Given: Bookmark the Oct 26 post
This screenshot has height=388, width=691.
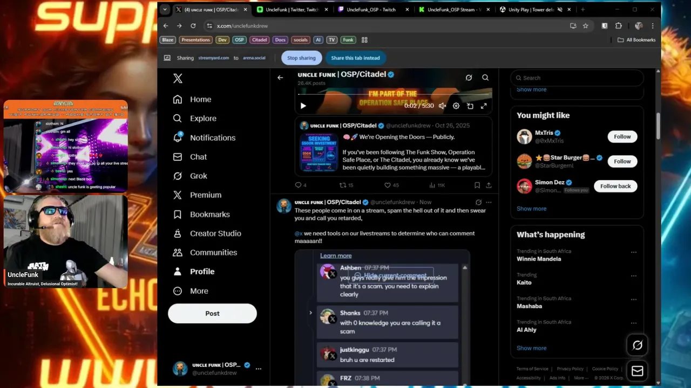Looking at the screenshot, I should pyautogui.click(x=477, y=185).
